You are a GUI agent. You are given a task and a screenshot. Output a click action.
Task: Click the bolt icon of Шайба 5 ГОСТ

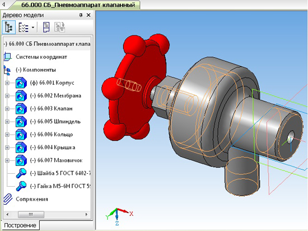click(x=21, y=173)
